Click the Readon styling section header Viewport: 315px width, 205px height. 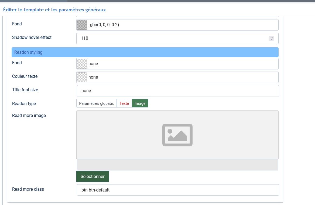[x=145, y=52]
